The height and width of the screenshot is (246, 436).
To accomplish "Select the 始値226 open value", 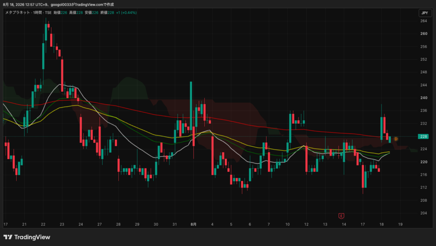I will [x=60, y=12].
